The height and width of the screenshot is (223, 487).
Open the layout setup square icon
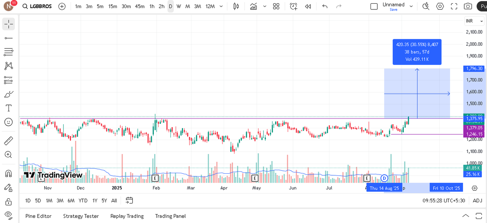[x=374, y=6]
